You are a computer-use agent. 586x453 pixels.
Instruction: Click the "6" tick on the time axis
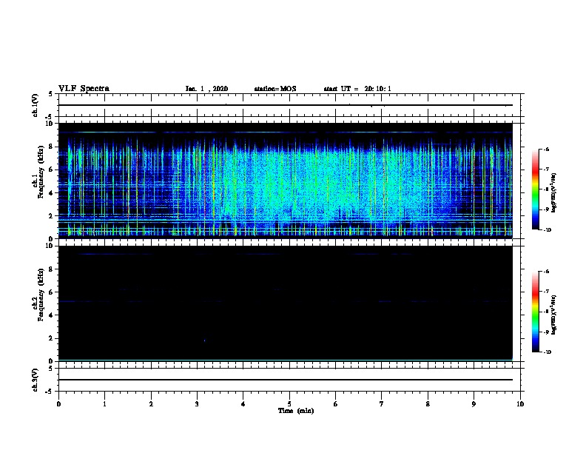pyautogui.click(x=336, y=404)
